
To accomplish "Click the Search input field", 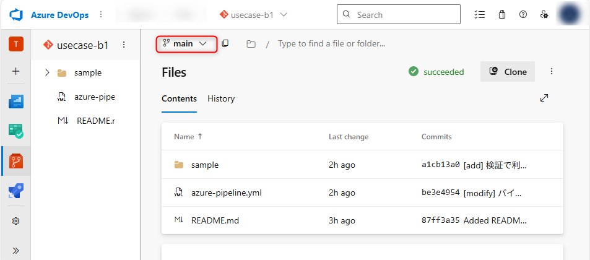I will coord(399,14).
